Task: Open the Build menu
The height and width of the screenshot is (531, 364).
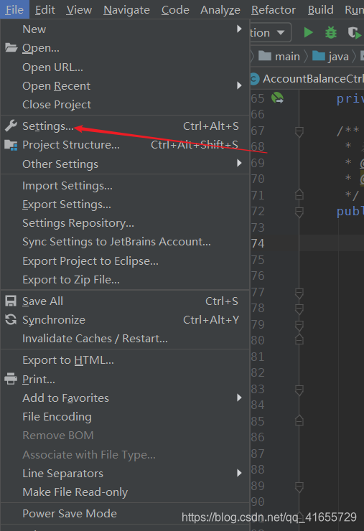Action: 321,10
